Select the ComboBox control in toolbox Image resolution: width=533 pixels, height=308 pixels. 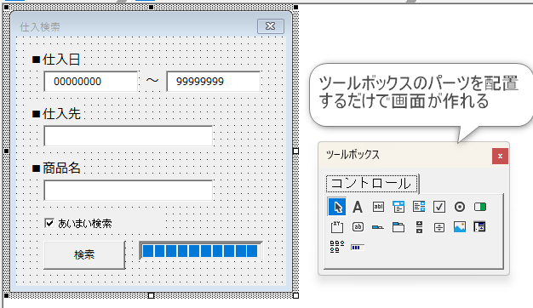point(398,207)
